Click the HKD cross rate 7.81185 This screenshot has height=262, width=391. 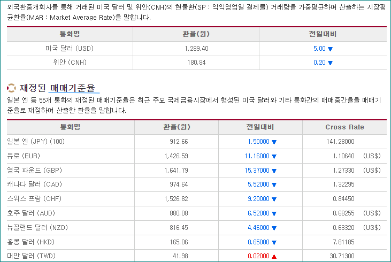(x=343, y=242)
